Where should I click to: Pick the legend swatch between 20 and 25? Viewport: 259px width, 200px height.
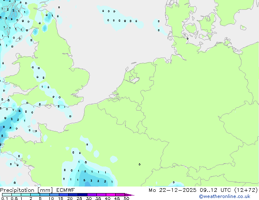(x=74, y=195)
